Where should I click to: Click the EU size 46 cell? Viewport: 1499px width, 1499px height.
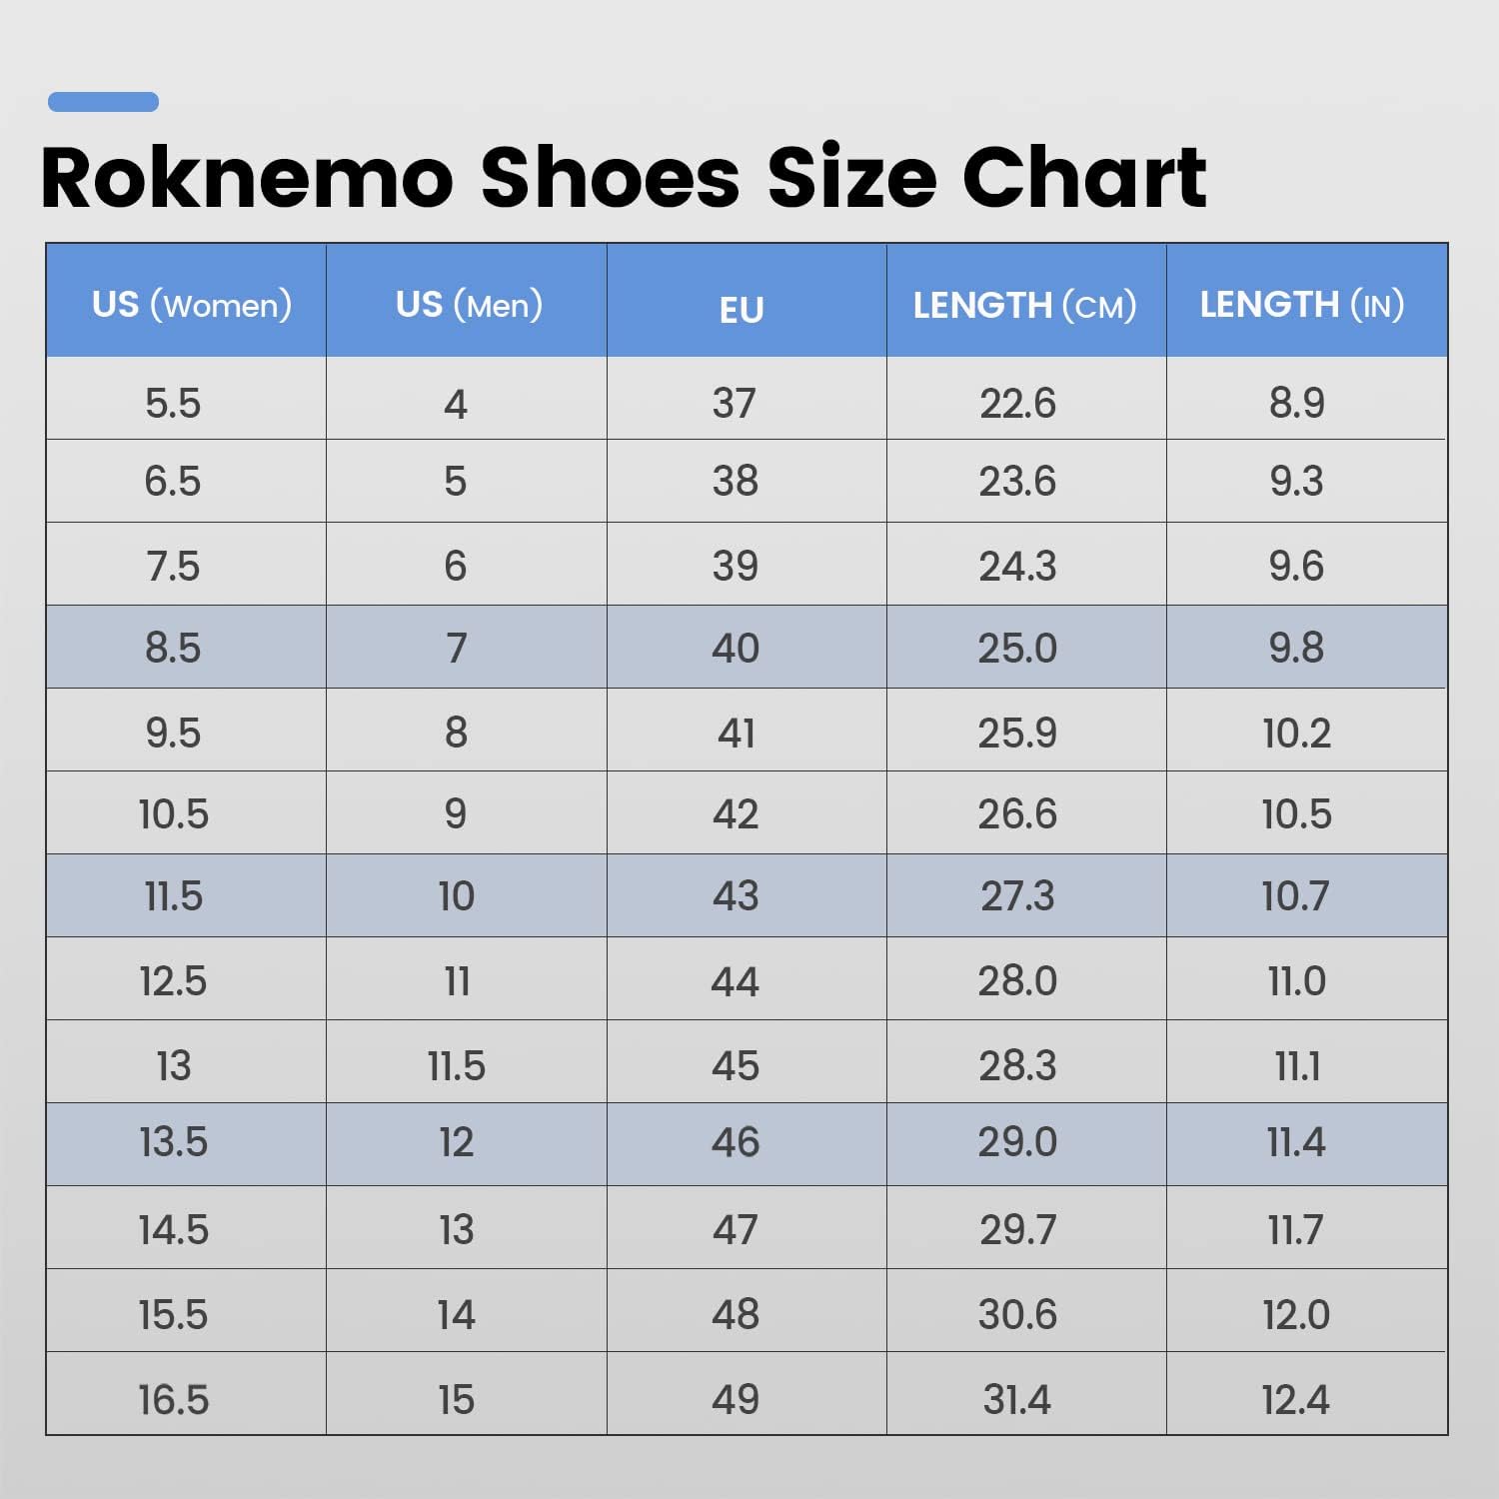[x=736, y=1142]
